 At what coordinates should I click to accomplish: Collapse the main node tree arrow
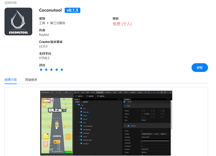point(77,105)
